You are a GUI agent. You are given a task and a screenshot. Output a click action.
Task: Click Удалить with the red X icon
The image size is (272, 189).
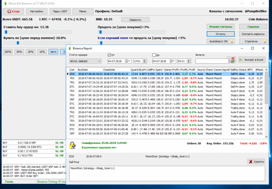click(256, 162)
